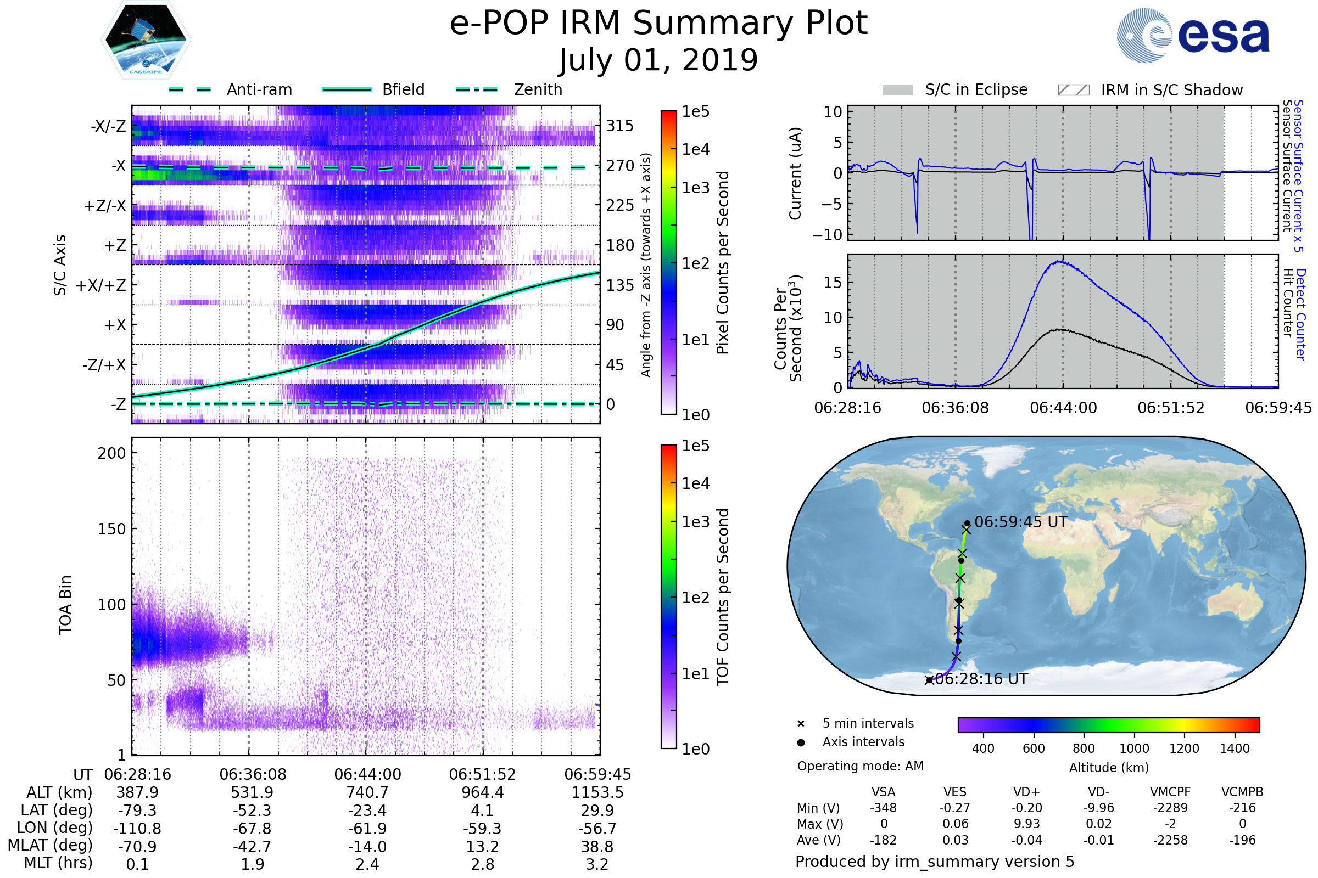Click the Axis intervals dot legend marker
Screen dimensions: 1318x878
point(801,742)
